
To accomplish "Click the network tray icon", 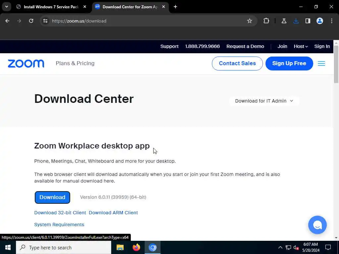I will [x=288, y=247].
